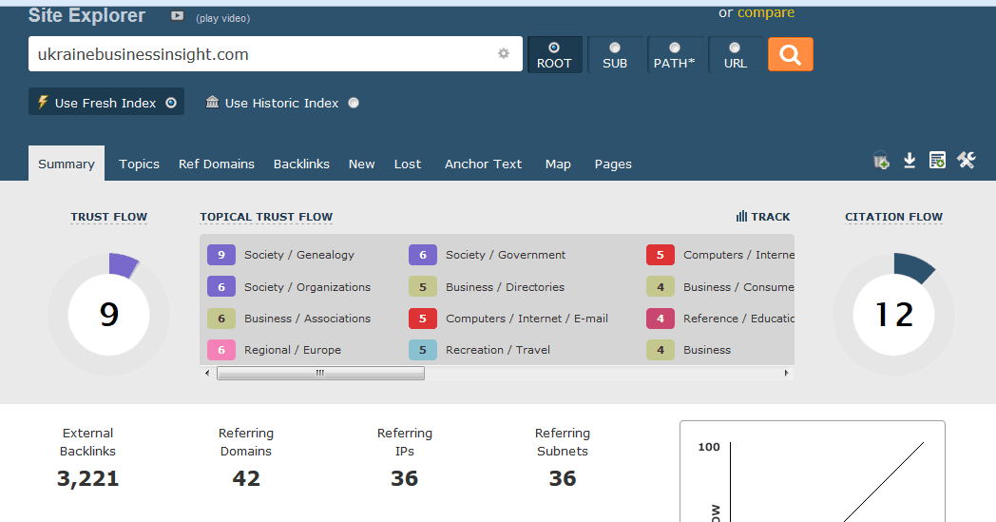Switch to the Summary tab

(67, 164)
